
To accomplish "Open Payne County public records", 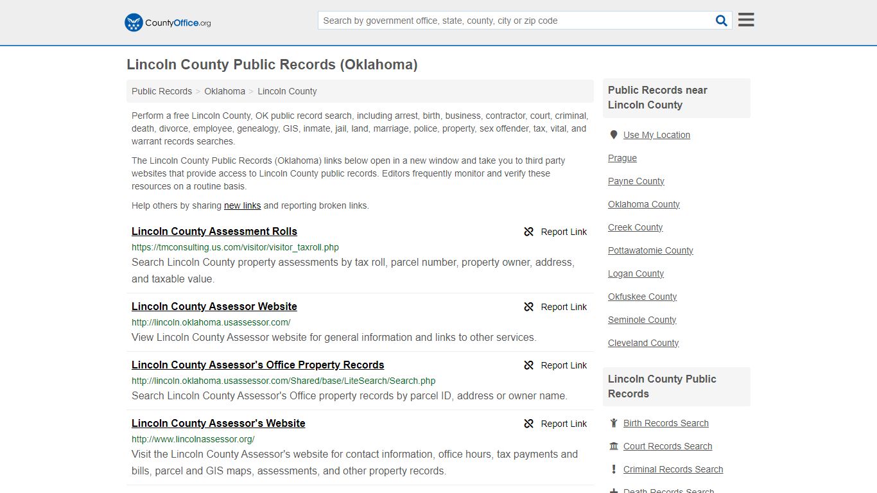I will pyautogui.click(x=636, y=181).
